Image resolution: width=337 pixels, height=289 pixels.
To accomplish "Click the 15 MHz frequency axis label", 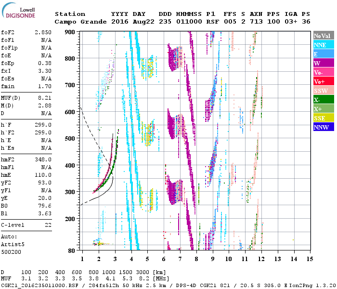I will [x=310, y=259].
